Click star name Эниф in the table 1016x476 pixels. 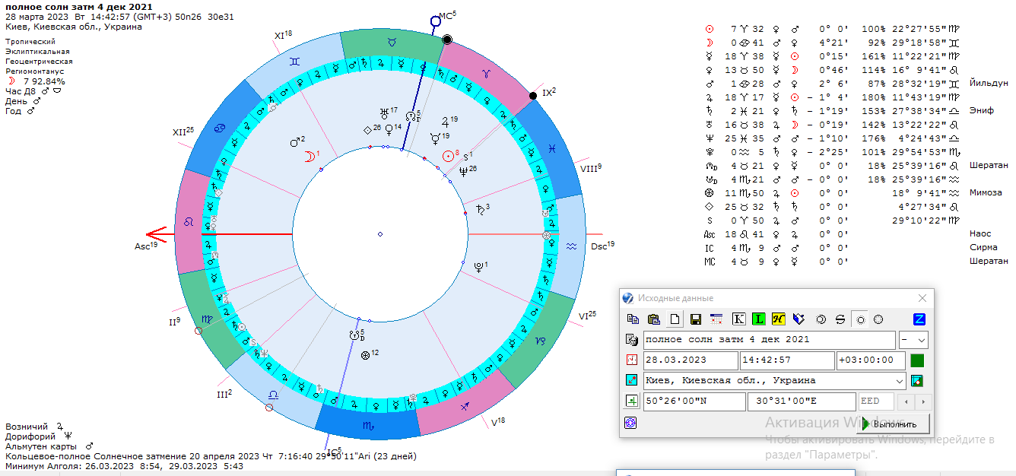982,110
